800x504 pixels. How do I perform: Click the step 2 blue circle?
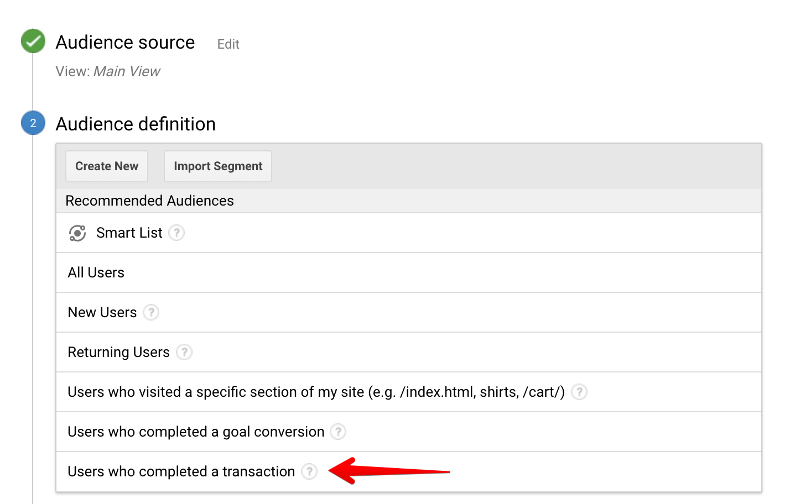33,123
